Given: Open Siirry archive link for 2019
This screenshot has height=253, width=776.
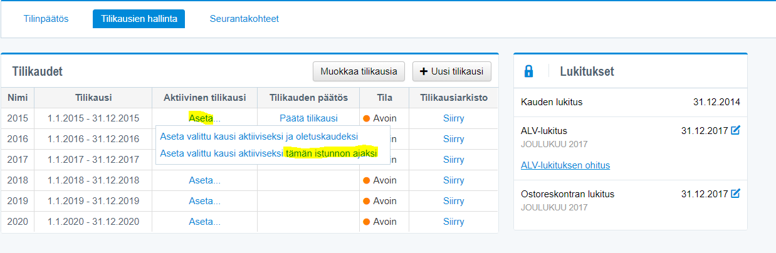Looking at the screenshot, I should pyautogui.click(x=453, y=201).
